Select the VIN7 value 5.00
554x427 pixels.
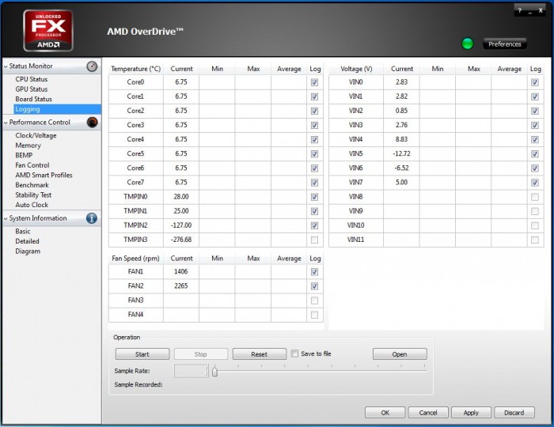pyautogui.click(x=402, y=182)
